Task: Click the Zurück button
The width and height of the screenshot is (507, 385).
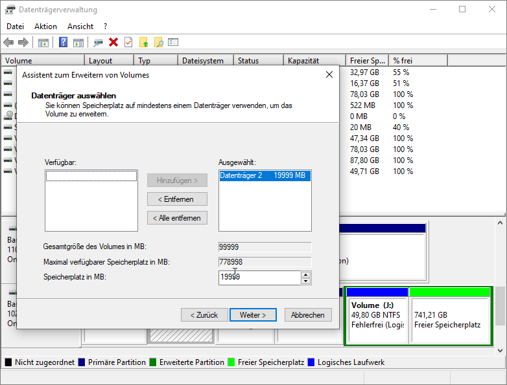Action: [204, 315]
